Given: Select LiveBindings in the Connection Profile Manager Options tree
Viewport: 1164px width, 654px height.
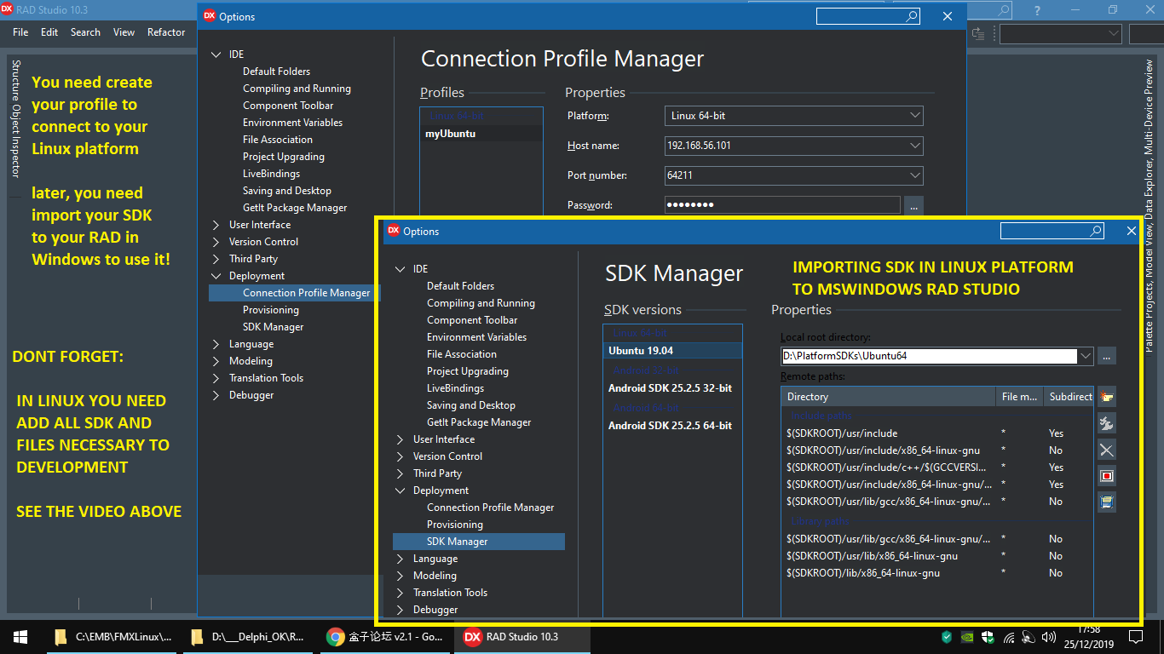Looking at the screenshot, I should point(271,174).
